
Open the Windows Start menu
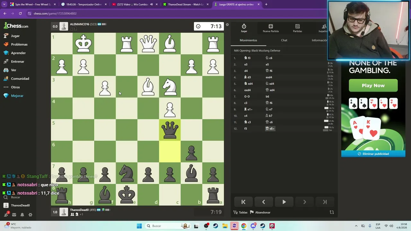pos(139,226)
